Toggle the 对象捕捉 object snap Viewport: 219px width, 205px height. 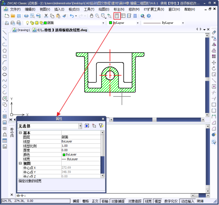pyautogui.click(x=118, y=201)
